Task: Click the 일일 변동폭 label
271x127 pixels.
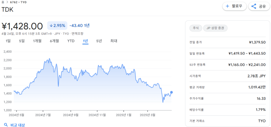Action: pos(197,53)
